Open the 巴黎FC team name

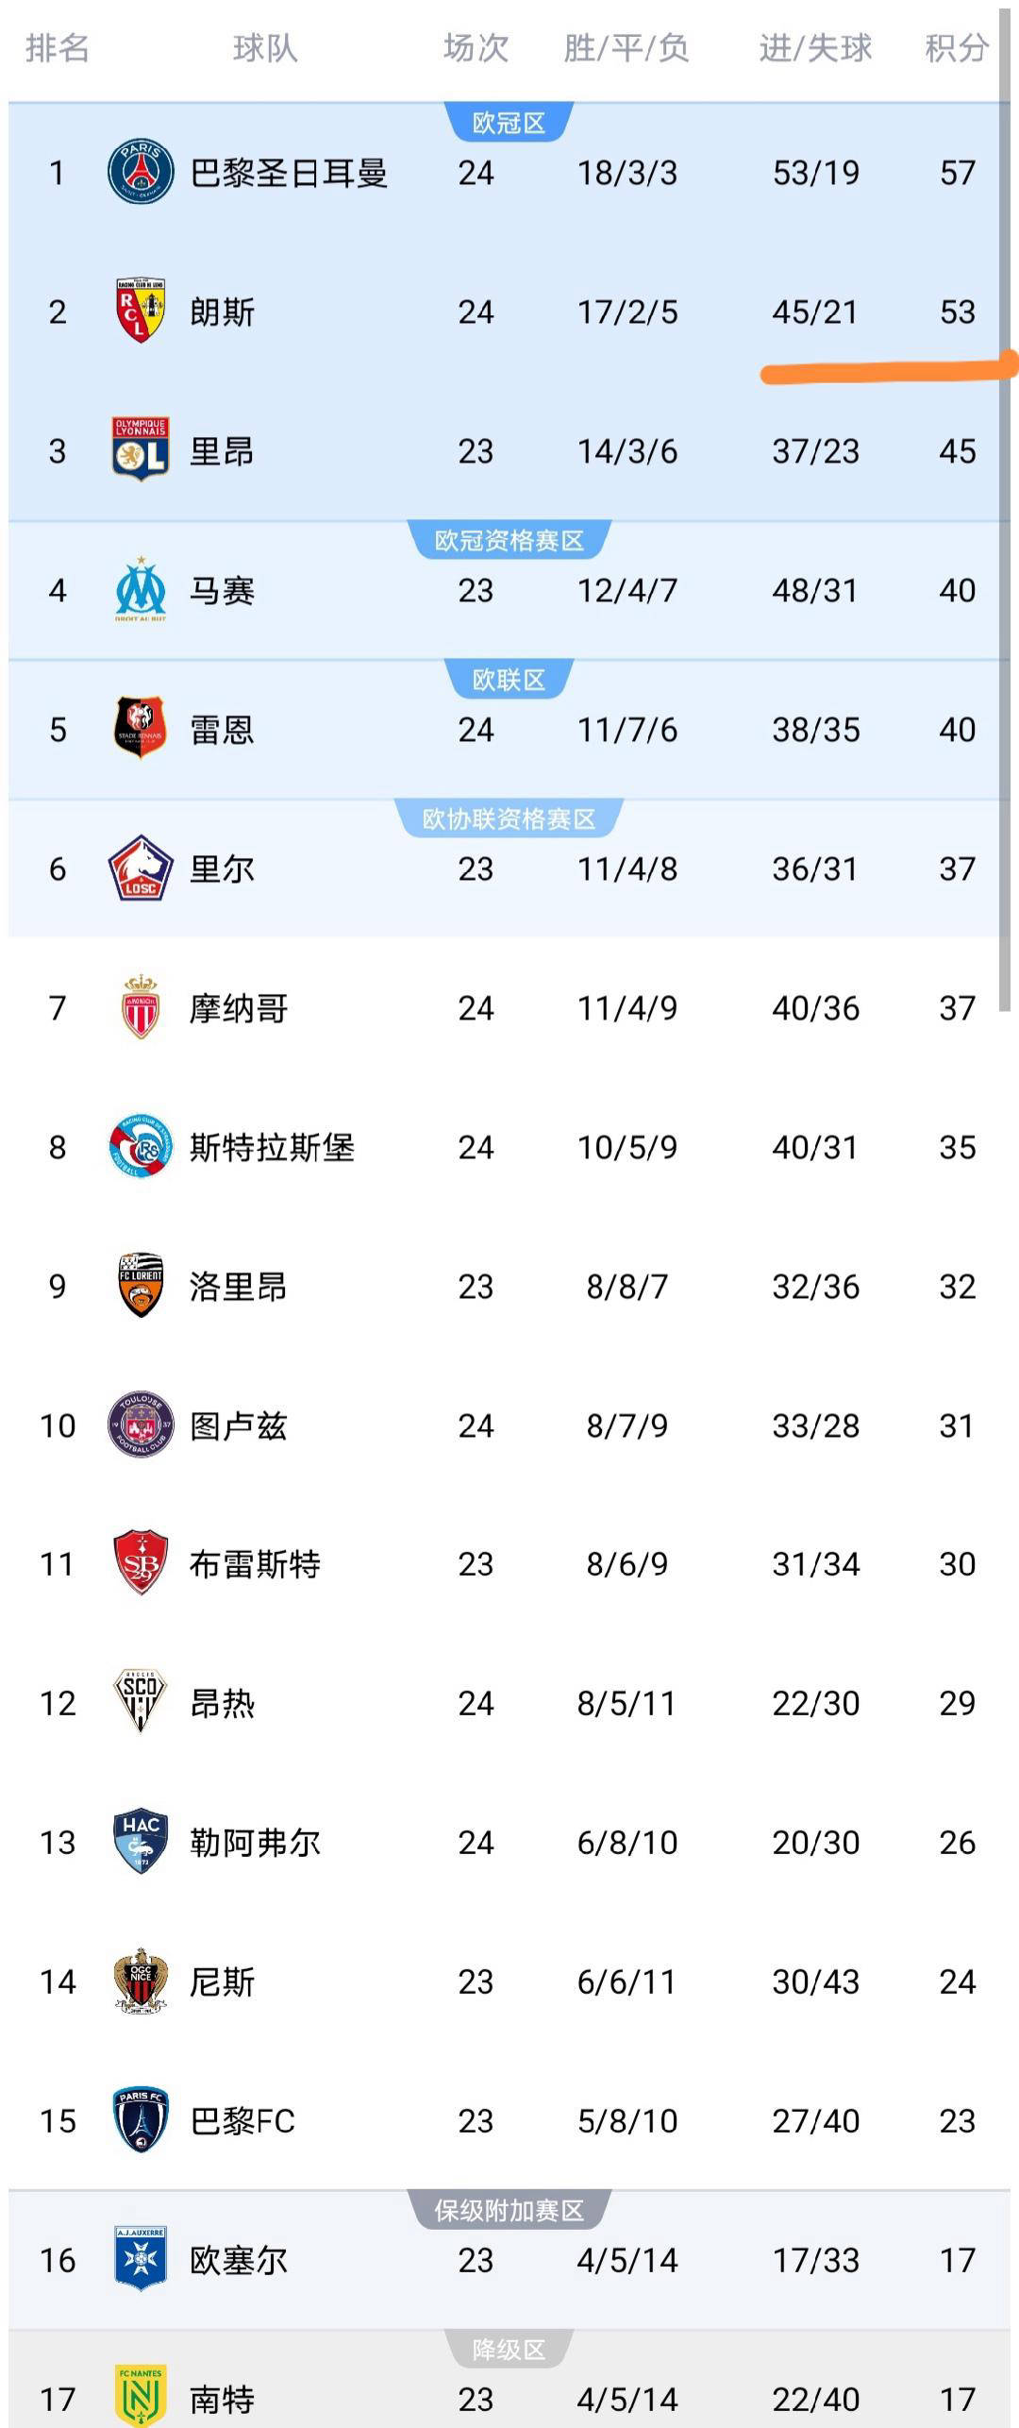pyautogui.click(x=242, y=2120)
